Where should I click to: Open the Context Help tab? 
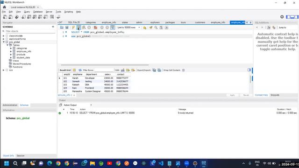tap(261, 95)
